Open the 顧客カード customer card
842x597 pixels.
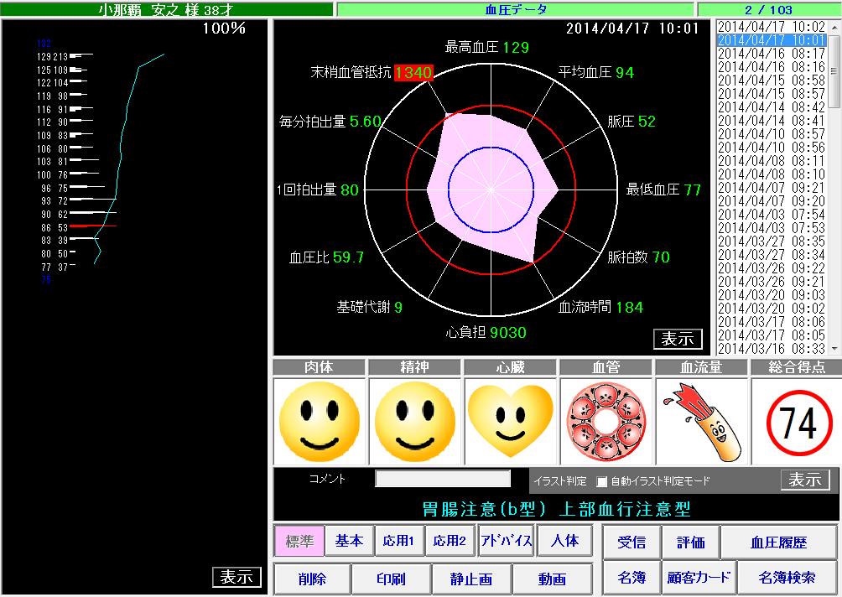(699, 578)
